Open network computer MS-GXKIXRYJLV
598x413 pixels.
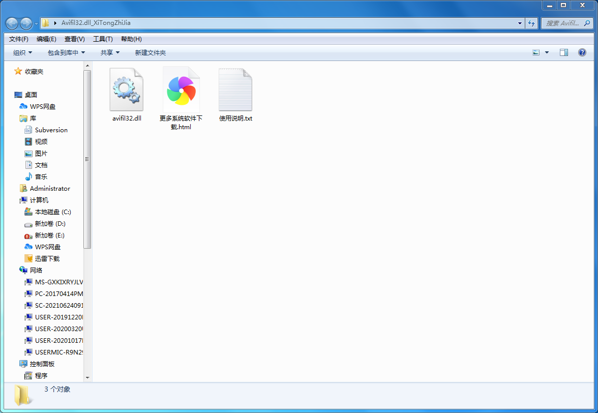(54, 282)
